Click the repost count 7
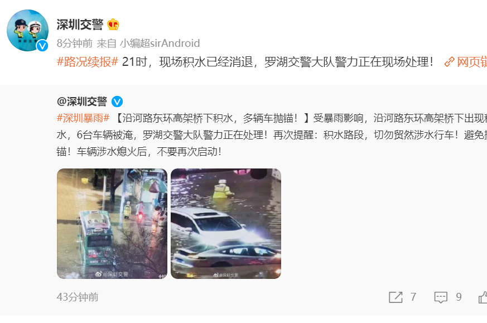 [x=413, y=297]
